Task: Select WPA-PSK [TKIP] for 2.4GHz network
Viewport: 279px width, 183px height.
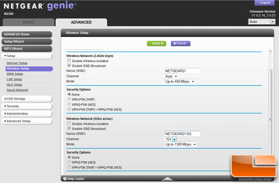Action: point(69,99)
